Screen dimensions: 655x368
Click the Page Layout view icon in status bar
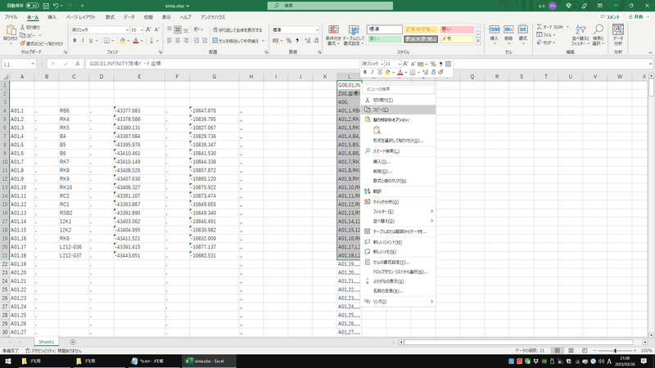point(571,351)
